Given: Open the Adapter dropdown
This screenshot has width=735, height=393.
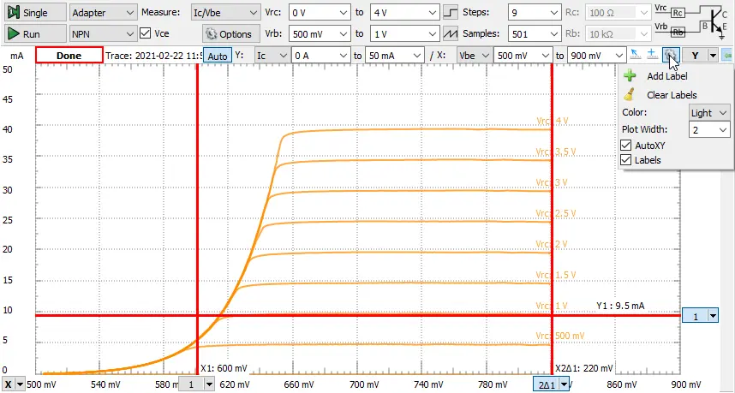Looking at the screenshot, I should click(x=103, y=12).
